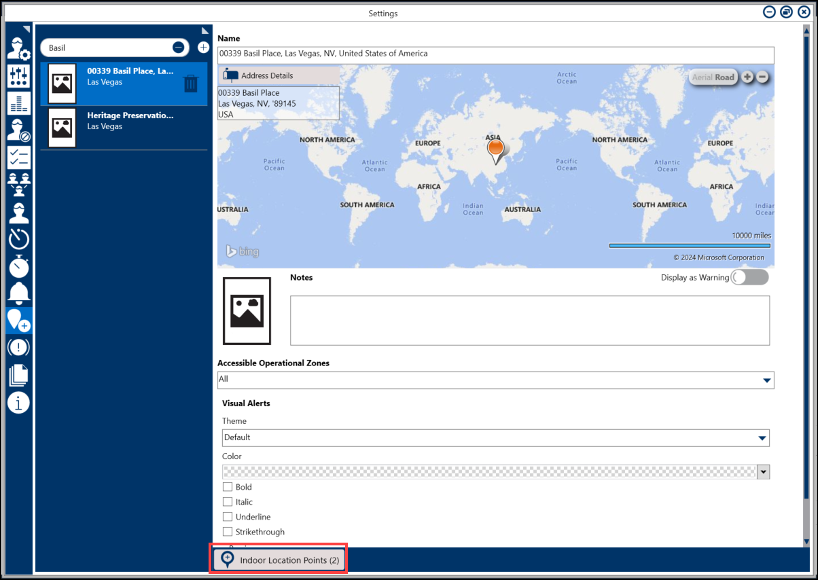Viewport: 818px width, 580px height.
Task: Open the checklist icon in sidebar
Action: pyautogui.click(x=19, y=157)
